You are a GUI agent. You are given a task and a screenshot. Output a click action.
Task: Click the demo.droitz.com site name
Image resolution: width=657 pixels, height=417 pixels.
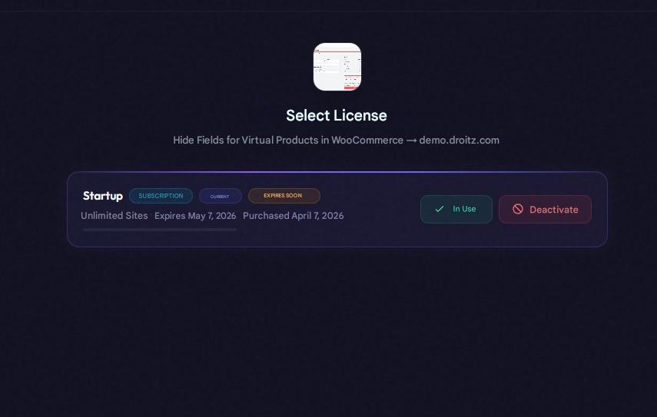point(460,141)
